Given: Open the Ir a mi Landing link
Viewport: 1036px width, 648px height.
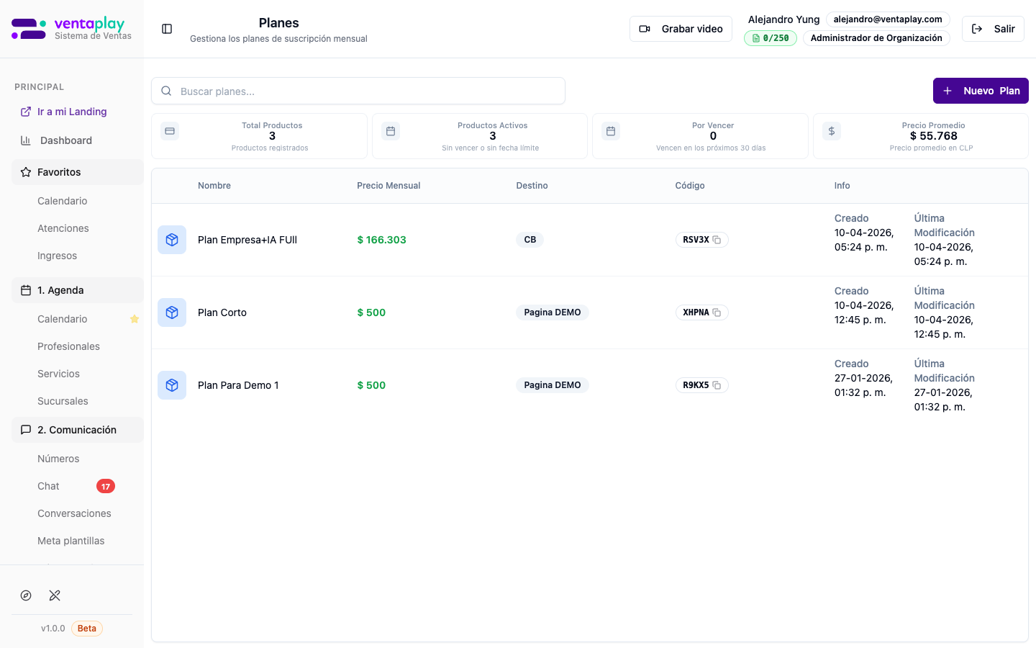Looking at the screenshot, I should 71,112.
